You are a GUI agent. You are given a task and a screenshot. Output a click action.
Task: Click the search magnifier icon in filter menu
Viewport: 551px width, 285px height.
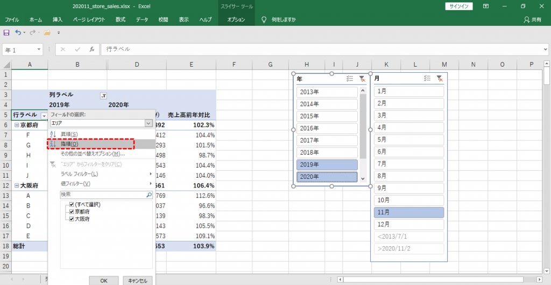point(149,194)
